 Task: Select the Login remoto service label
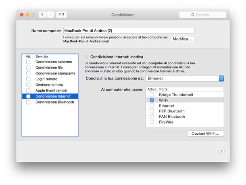[46, 79]
